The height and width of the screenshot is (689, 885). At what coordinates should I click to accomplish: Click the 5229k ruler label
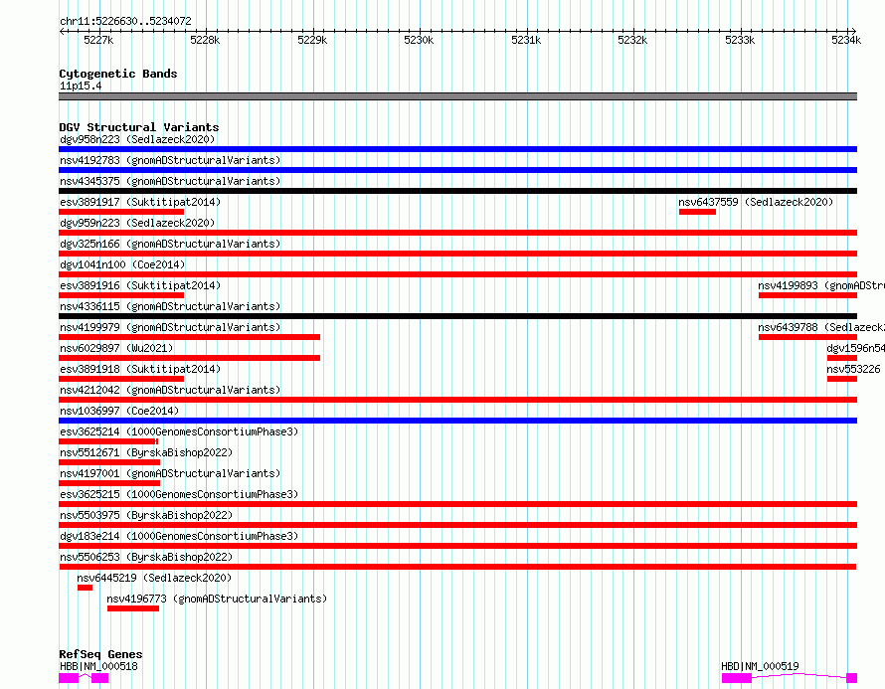[x=312, y=40]
